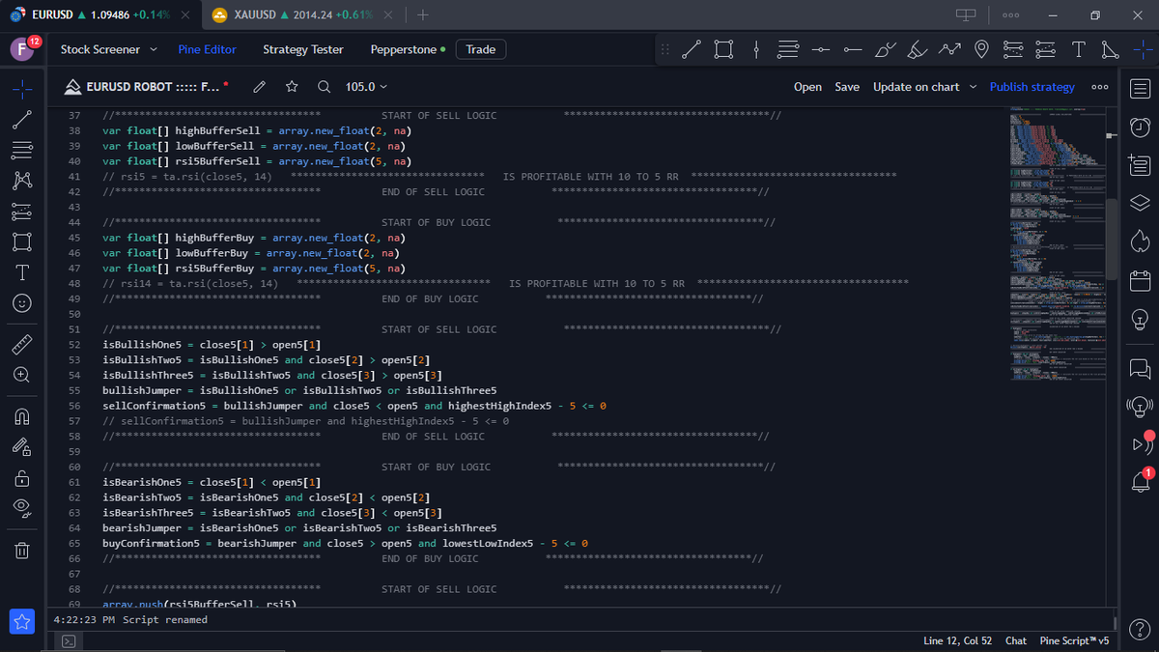The width and height of the screenshot is (1159, 652).
Task: Rename script using pencil icon
Action: (259, 87)
